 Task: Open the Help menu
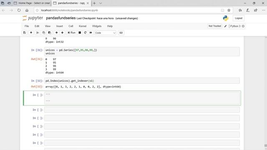pos(110,26)
